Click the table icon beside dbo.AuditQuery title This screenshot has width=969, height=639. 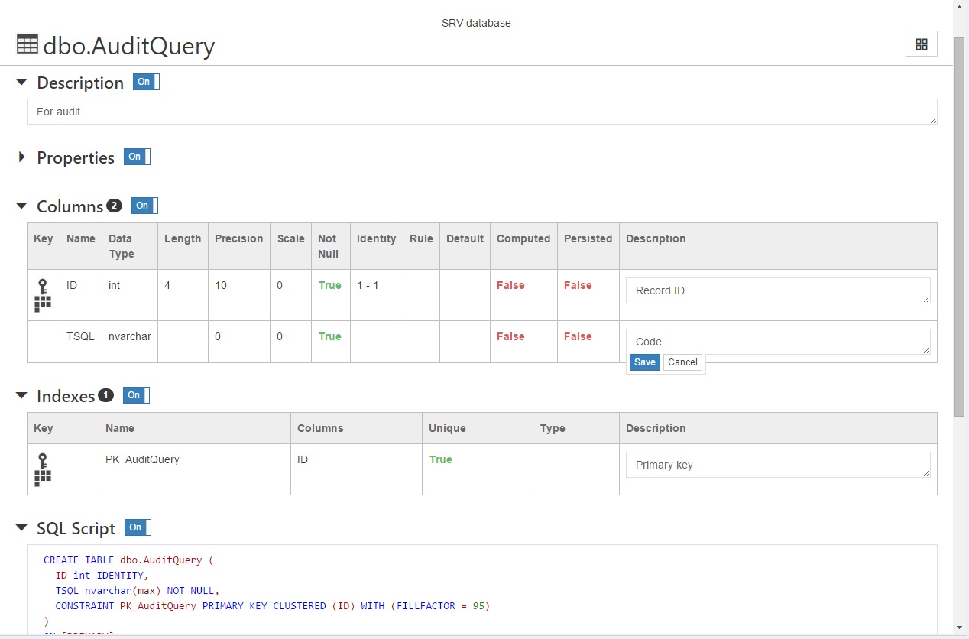28,45
